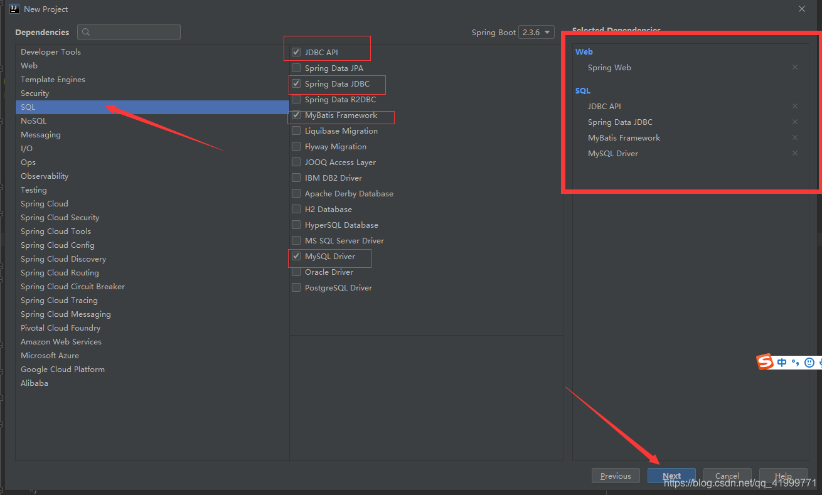Open Template Engines category
The height and width of the screenshot is (495, 822).
[x=152, y=79]
